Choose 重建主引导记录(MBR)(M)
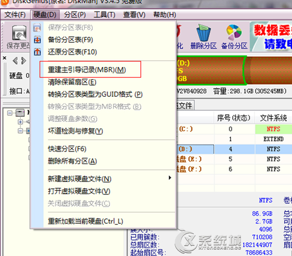 [x=87, y=70]
